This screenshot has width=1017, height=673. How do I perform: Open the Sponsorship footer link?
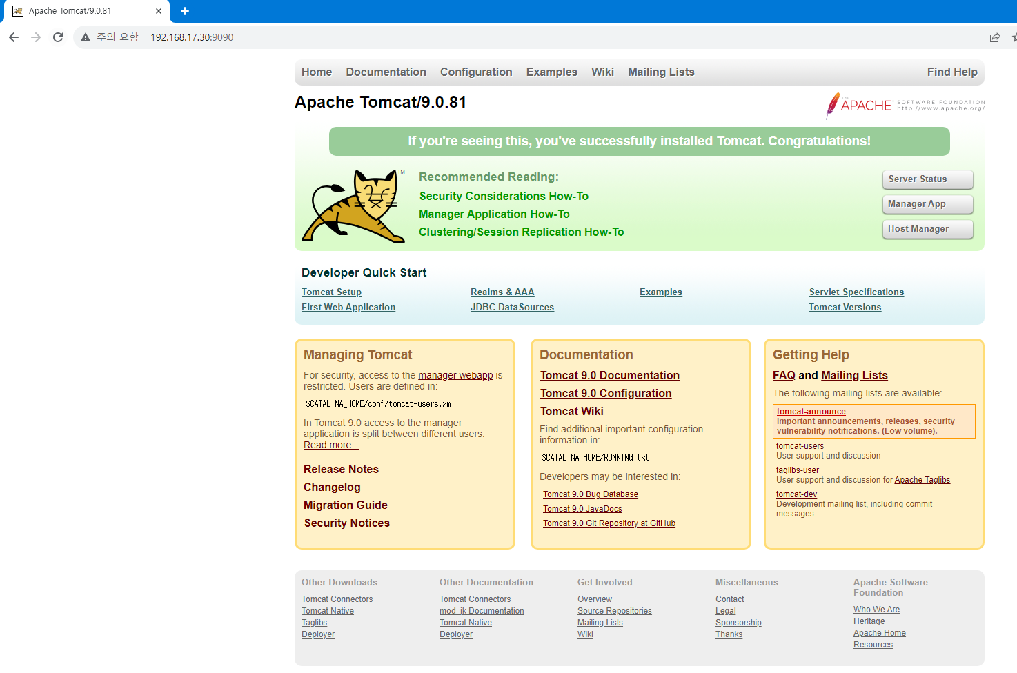[x=738, y=623]
